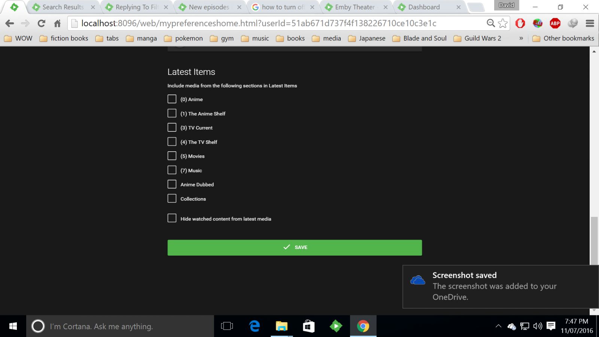The image size is (599, 337).
Task: Open File Explorer from the taskbar
Action: [282, 326]
